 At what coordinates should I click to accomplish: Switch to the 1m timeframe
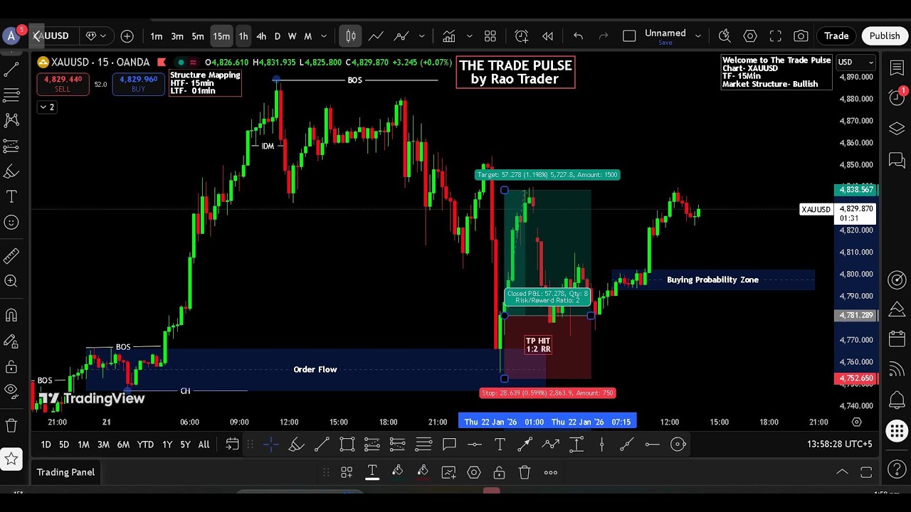(x=157, y=36)
